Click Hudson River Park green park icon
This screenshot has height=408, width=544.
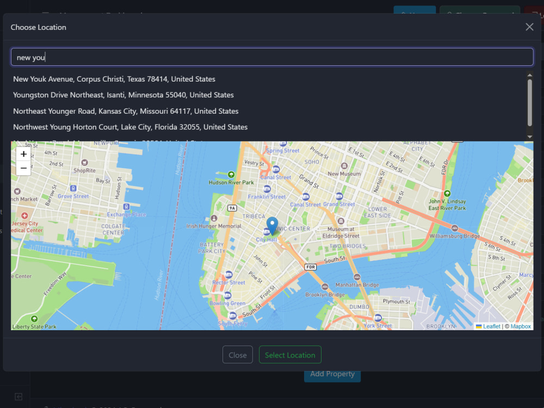(231, 175)
